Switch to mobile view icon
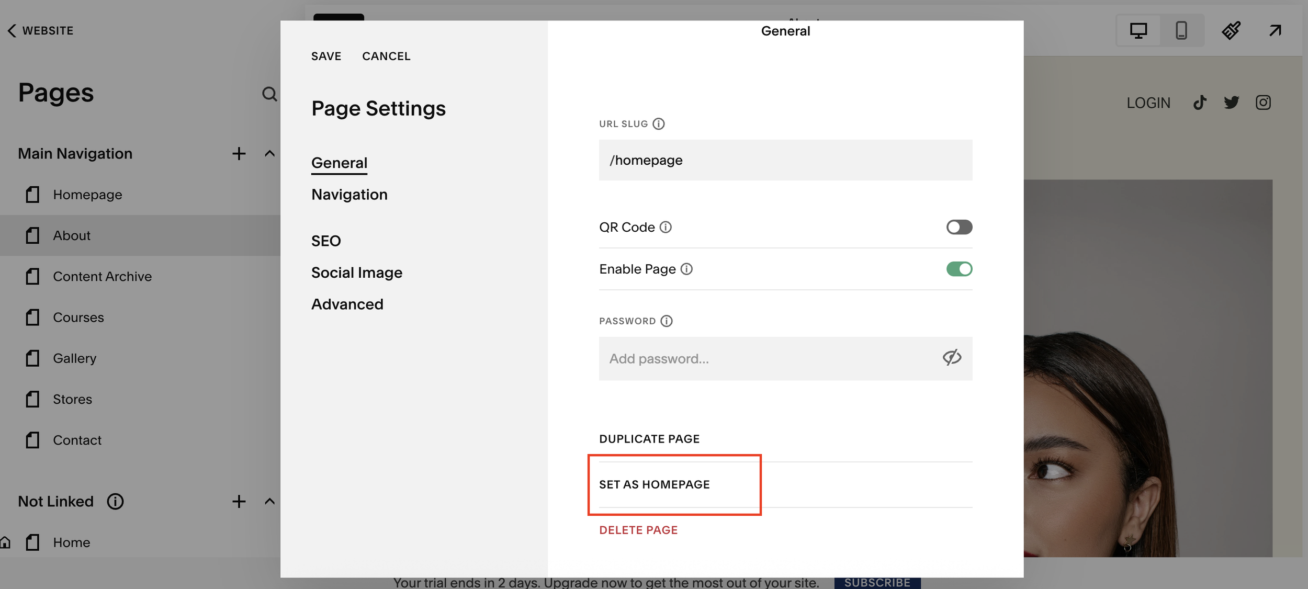The height and width of the screenshot is (589, 1308). (1181, 30)
